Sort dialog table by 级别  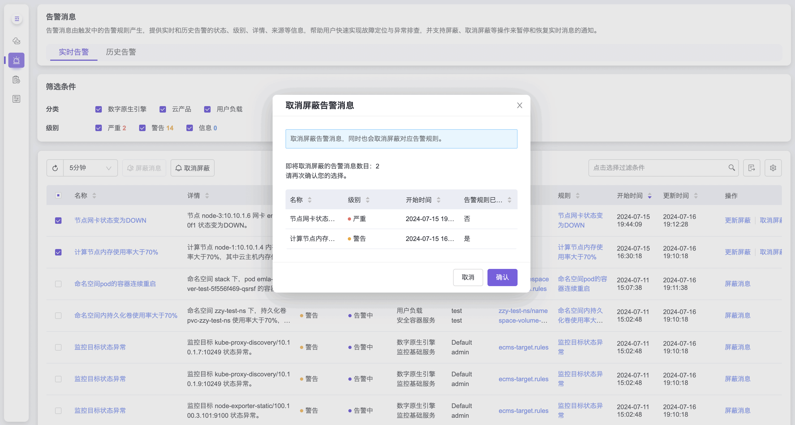pyautogui.click(x=367, y=200)
